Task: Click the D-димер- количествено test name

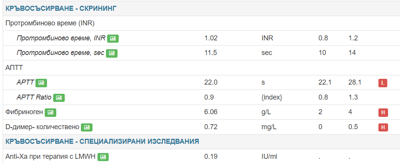Action: tap(42, 127)
